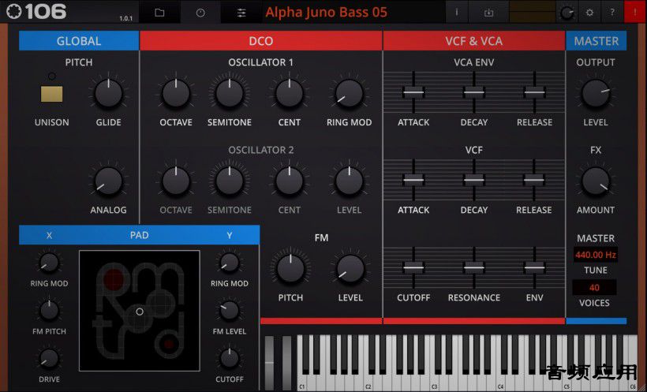
Task: Click the clock history icon in top bar
Action: [x=200, y=13]
